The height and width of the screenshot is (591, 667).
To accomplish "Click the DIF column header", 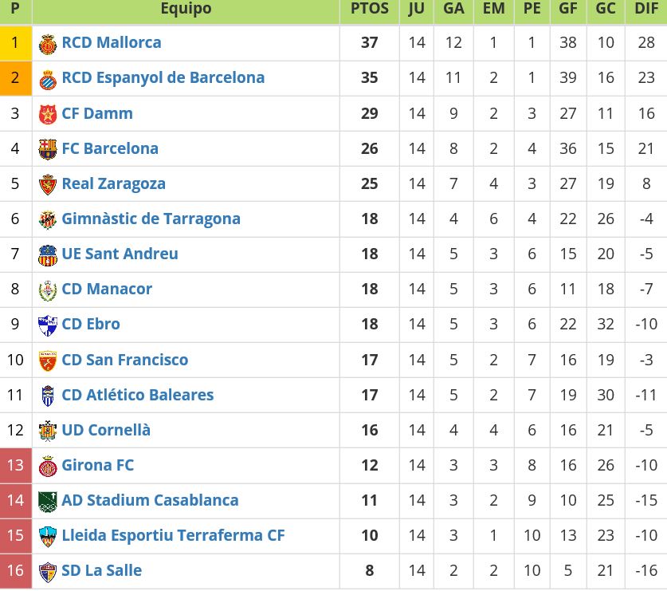I will [x=645, y=9].
